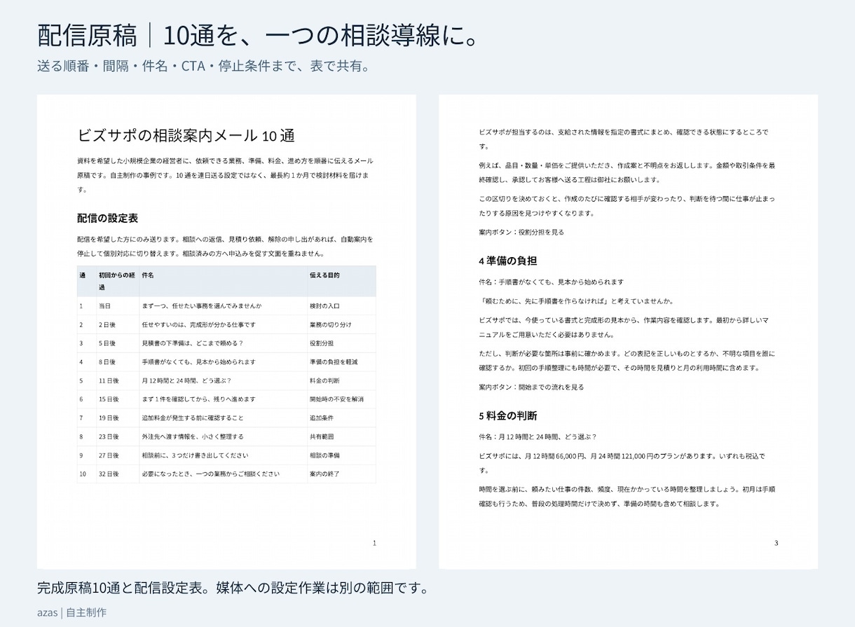This screenshot has width=855, height=627.
Task: Click the heading '配信の設定表'
Action: pyautogui.click(x=108, y=219)
